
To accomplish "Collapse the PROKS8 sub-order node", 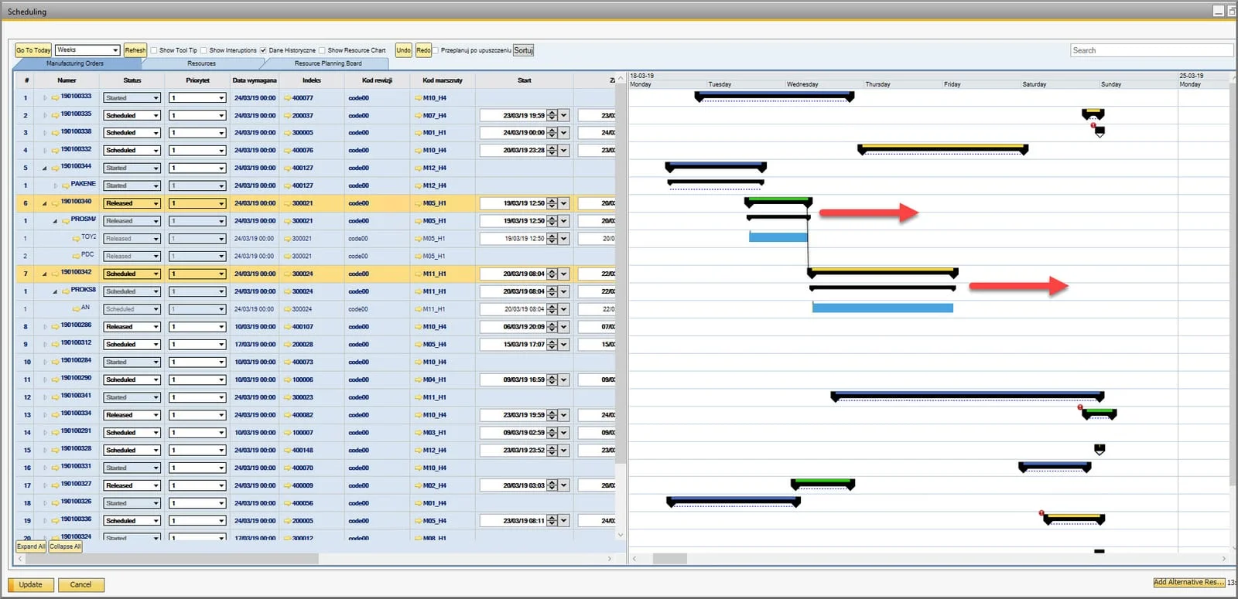I will pos(55,292).
